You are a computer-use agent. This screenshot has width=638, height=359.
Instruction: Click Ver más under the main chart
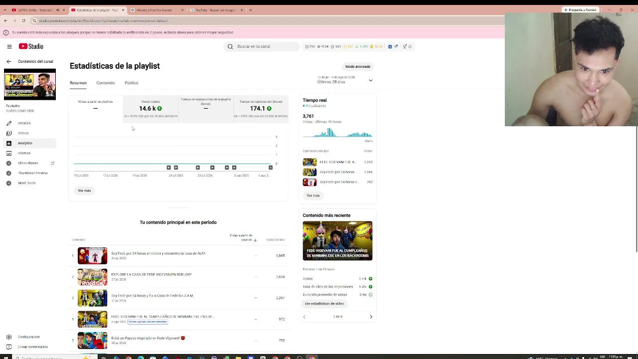pyautogui.click(x=84, y=190)
